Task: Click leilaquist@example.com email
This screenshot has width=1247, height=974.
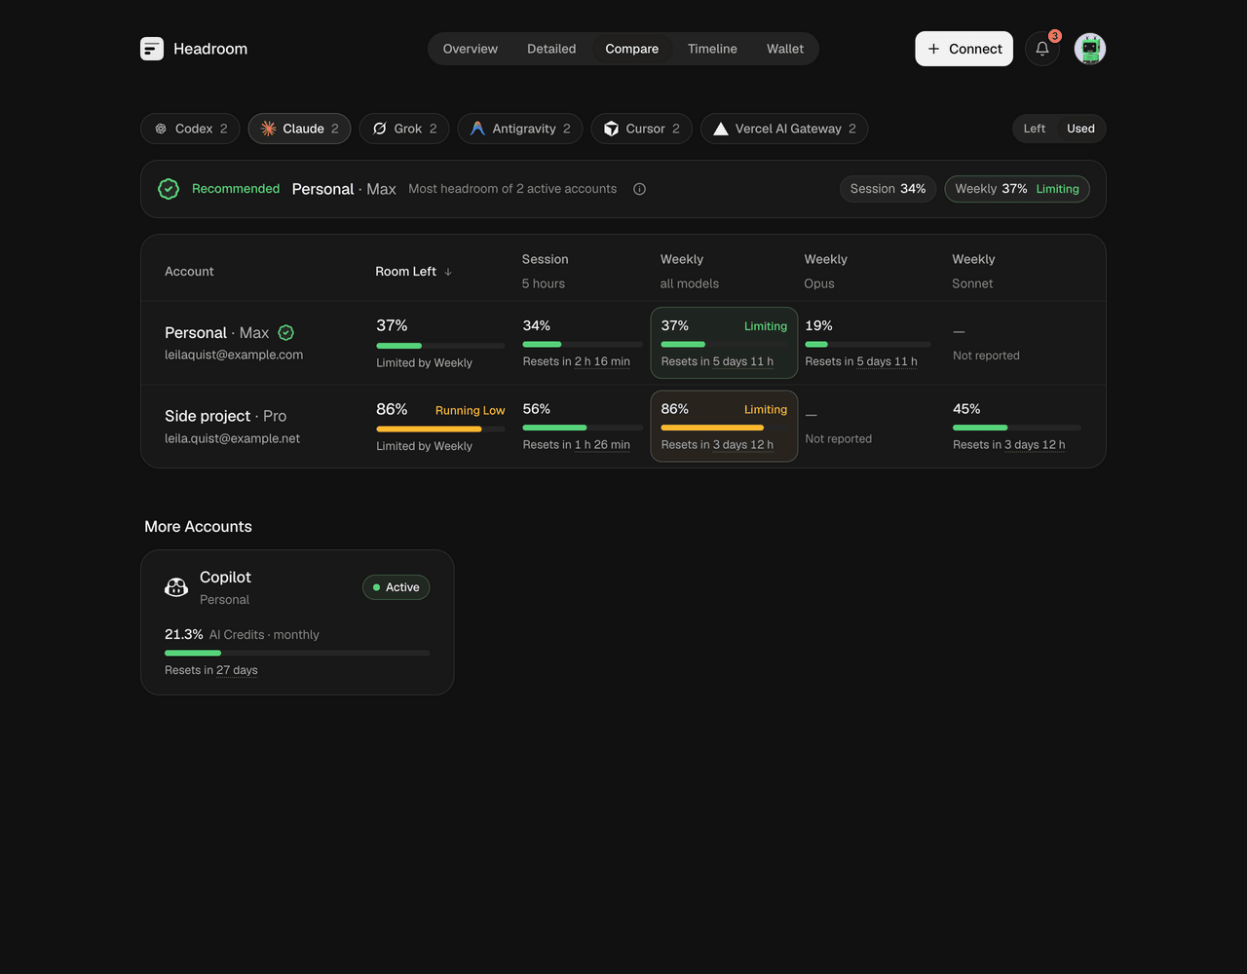Action: 234,355
